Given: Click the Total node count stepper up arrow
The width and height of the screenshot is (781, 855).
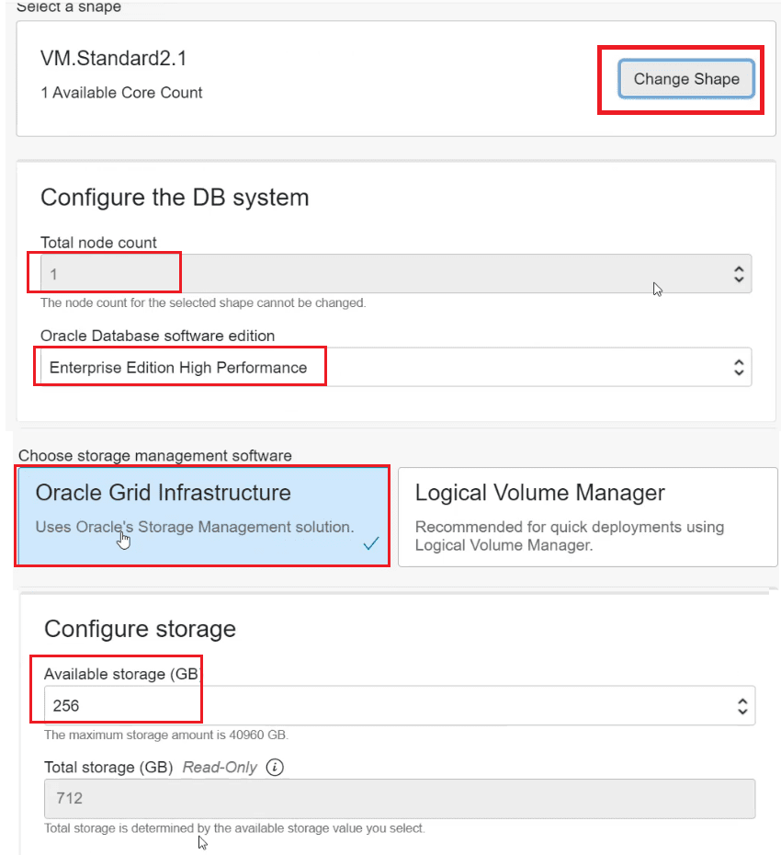Looking at the screenshot, I should tap(741, 268).
